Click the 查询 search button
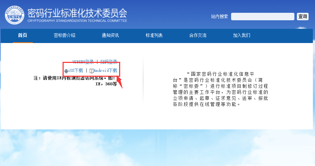315x166 pixels. click(x=303, y=16)
